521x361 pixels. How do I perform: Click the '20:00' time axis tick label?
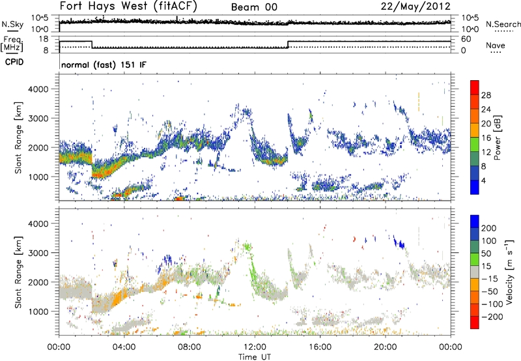coord(385,347)
